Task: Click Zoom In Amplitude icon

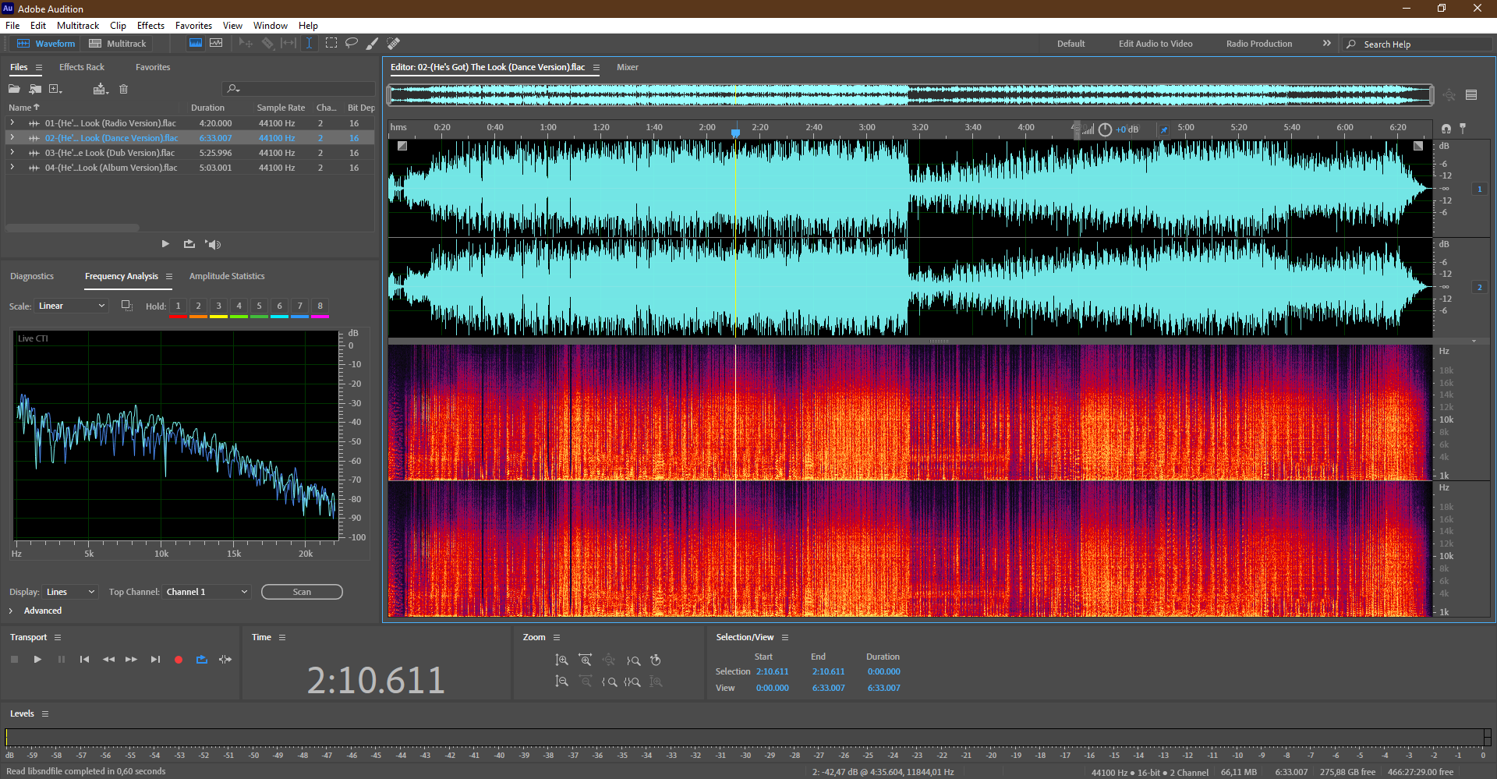Action: click(561, 660)
